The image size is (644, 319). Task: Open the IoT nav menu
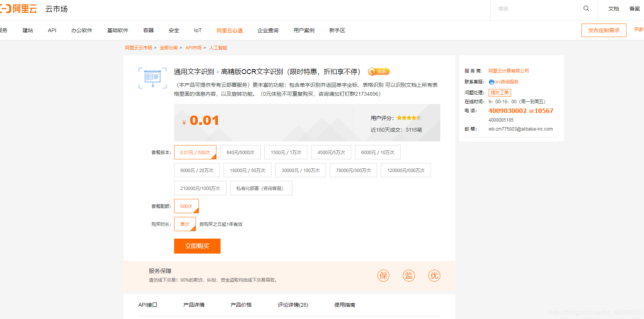coord(198,30)
